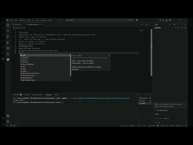Choose 'setattr' from the suggestion list
The width and height of the screenshot is (193, 145).
[x=45, y=57]
